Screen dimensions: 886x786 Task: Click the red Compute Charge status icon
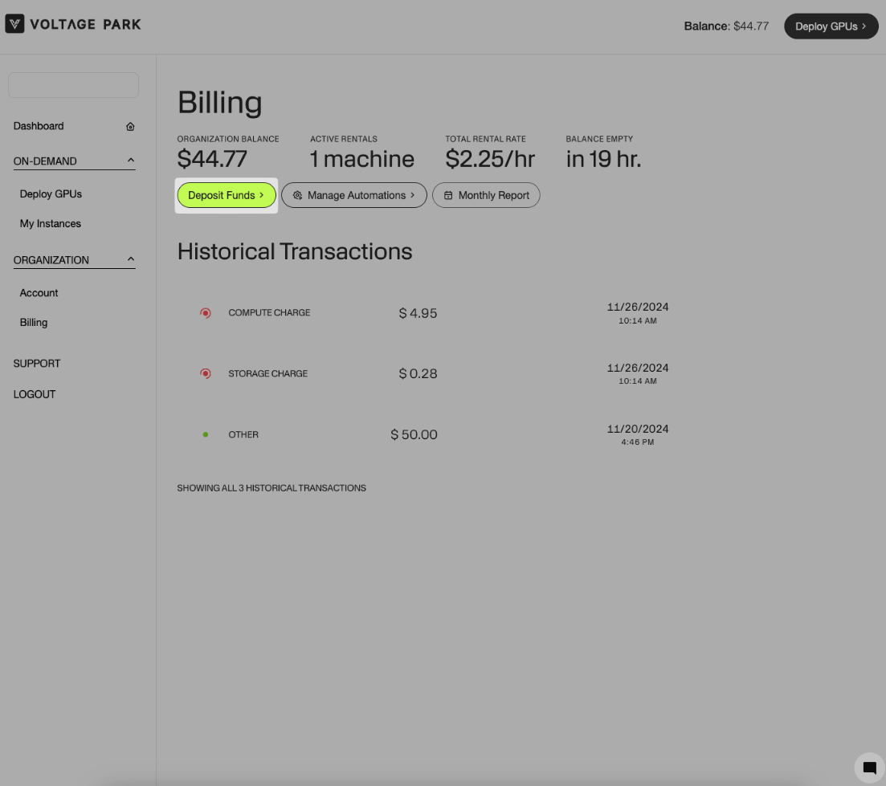coord(206,313)
